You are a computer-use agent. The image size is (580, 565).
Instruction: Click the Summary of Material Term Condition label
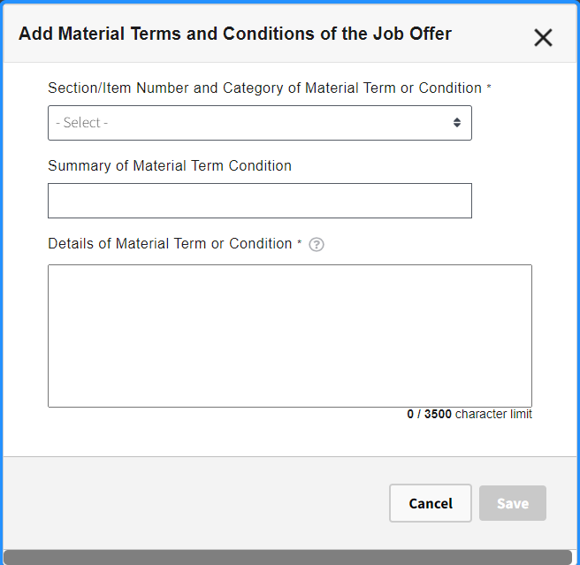point(170,165)
